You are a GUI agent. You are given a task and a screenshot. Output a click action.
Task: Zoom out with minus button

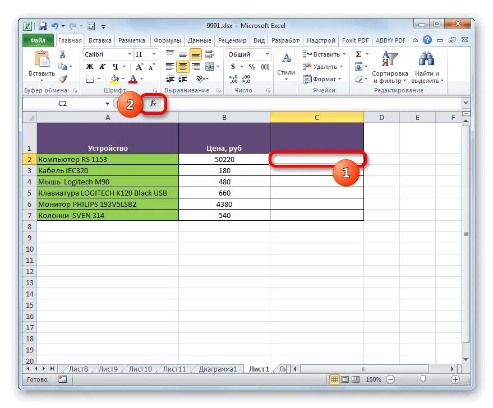[x=390, y=379]
